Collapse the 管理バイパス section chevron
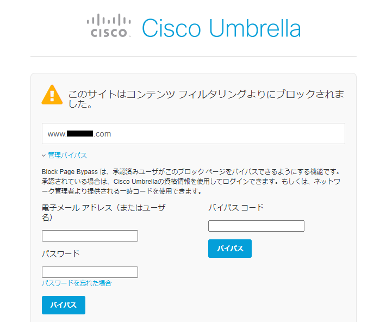Screen dimensions: 380x322 tap(43, 156)
